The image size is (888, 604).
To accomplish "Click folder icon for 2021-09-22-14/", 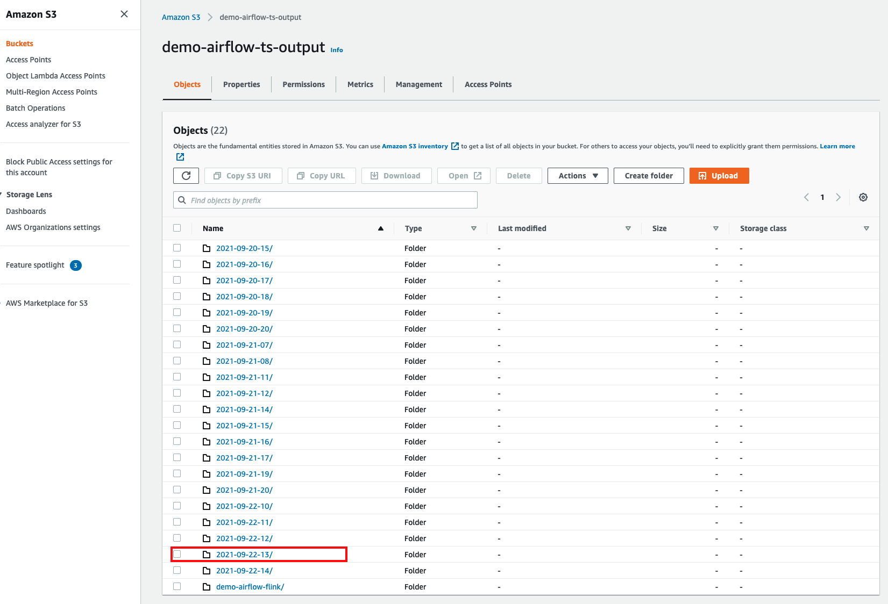I will 207,571.
